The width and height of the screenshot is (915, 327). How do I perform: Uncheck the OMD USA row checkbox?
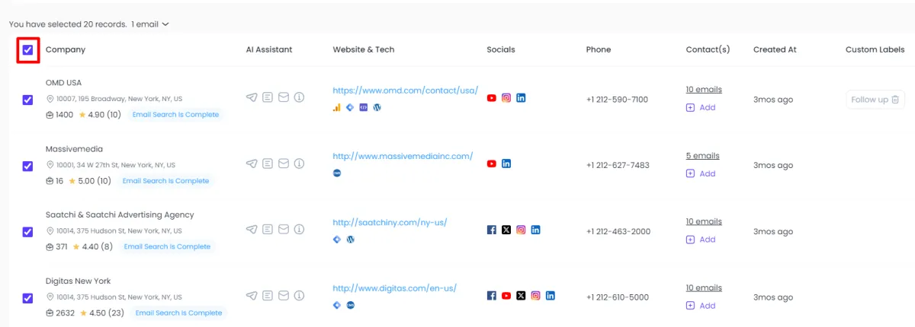pos(28,100)
